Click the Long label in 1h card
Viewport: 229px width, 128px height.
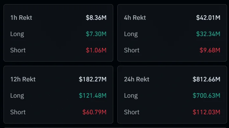pyautogui.click(x=17, y=34)
